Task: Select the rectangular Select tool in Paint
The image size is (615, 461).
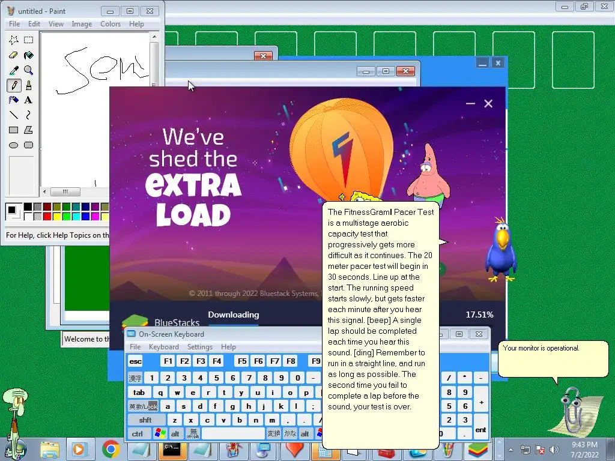Action: pos(28,40)
